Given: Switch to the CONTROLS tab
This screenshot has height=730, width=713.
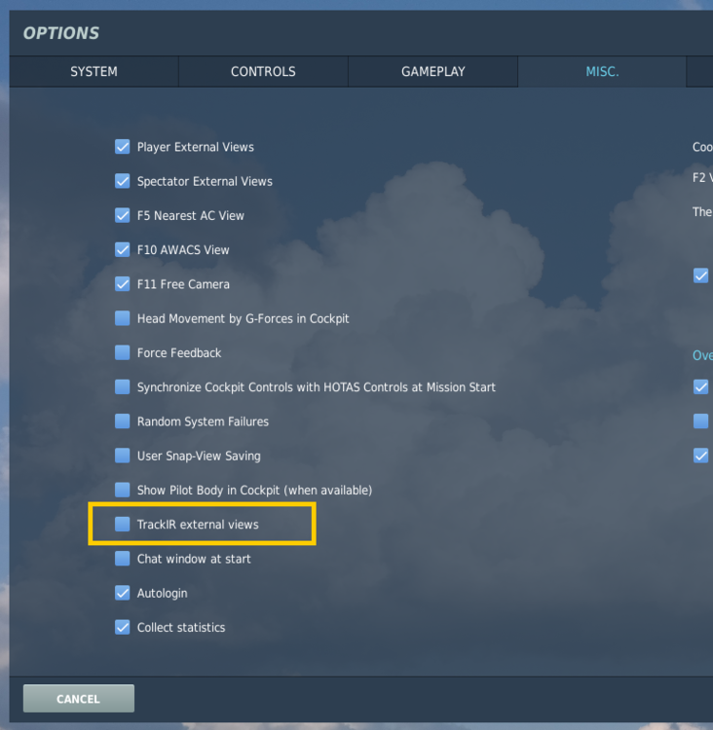Looking at the screenshot, I should pyautogui.click(x=263, y=72).
